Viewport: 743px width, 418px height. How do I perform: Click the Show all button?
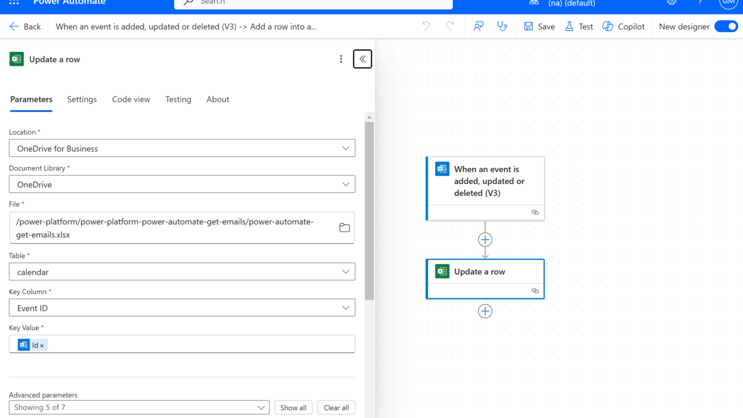(293, 408)
